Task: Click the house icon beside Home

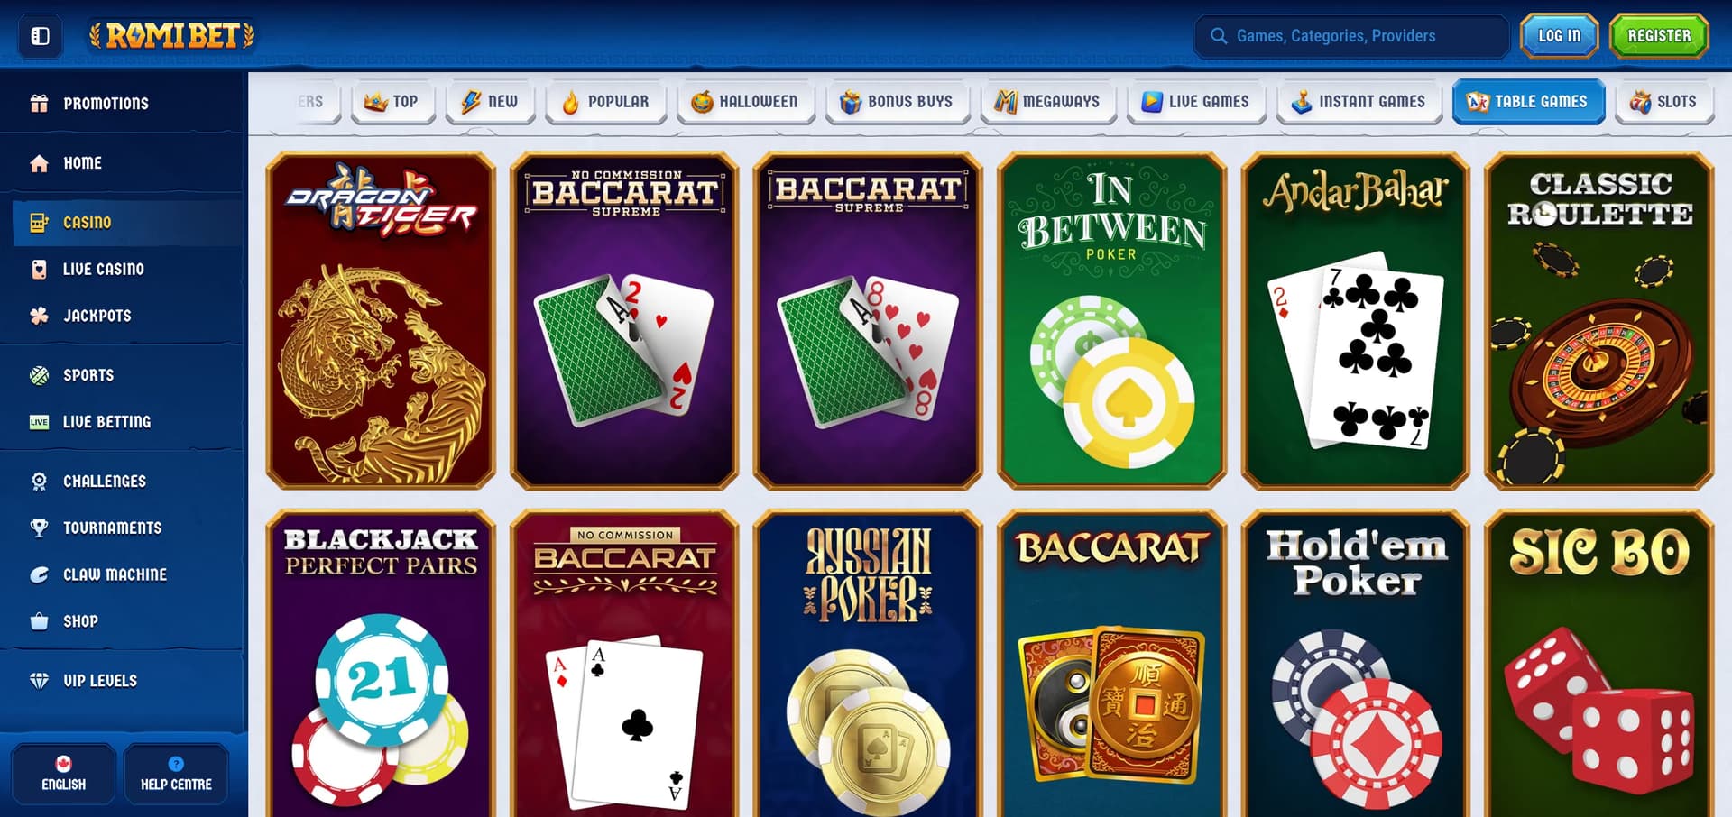Action: point(39,163)
